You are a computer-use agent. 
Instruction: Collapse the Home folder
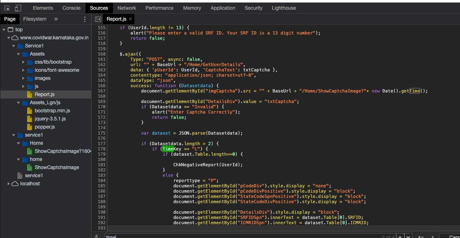19,143
